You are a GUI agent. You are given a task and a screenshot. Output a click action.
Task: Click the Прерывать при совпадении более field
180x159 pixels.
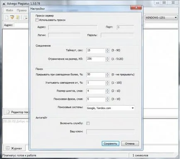pos(96,75)
